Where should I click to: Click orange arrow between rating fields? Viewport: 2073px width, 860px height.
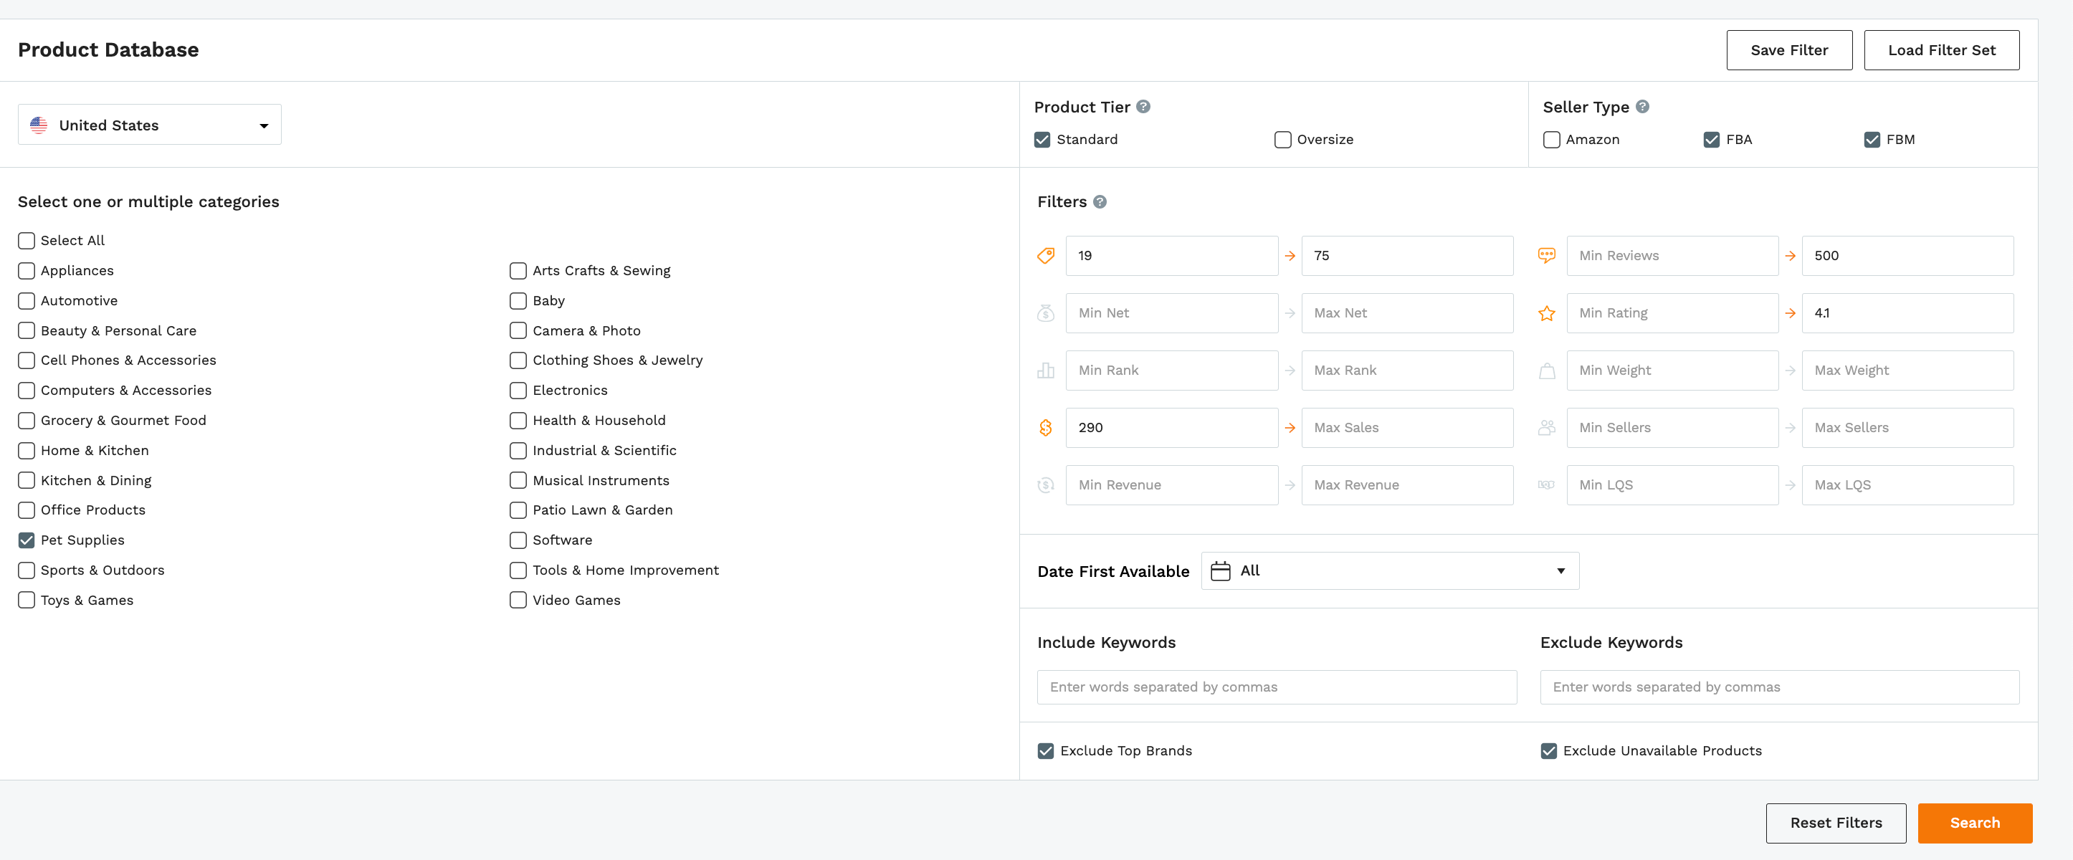(x=1790, y=313)
